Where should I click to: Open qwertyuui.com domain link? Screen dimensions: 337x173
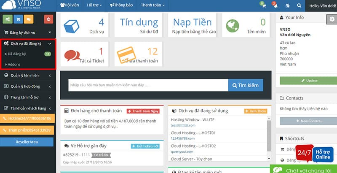(x=182, y=152)
